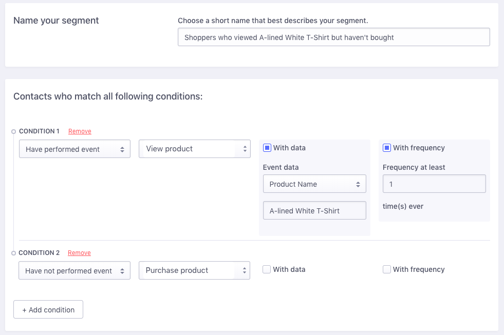This screenshot has height=335, width=504.
Task: Uncheck 'With frequency' in Condition 1
Action: tap(387, 148)
